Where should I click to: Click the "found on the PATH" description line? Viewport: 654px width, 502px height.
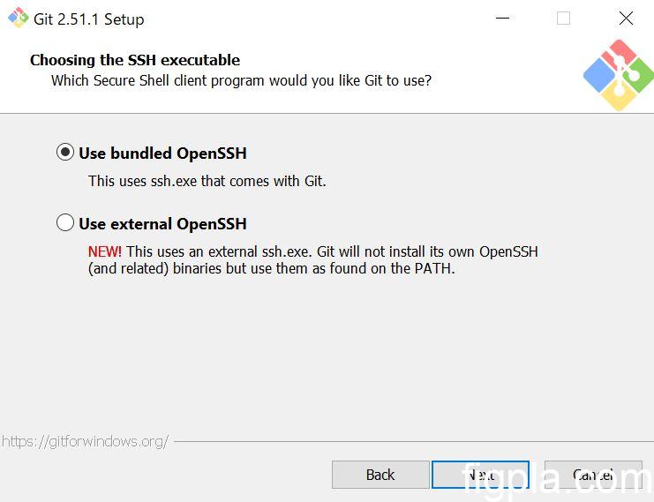272,268
